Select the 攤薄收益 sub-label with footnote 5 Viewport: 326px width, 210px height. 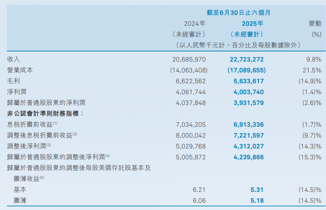pyautogui.click(x=29, y=179)
